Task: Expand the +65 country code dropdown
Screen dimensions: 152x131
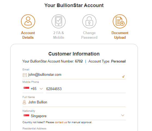Action: point(33,89)
